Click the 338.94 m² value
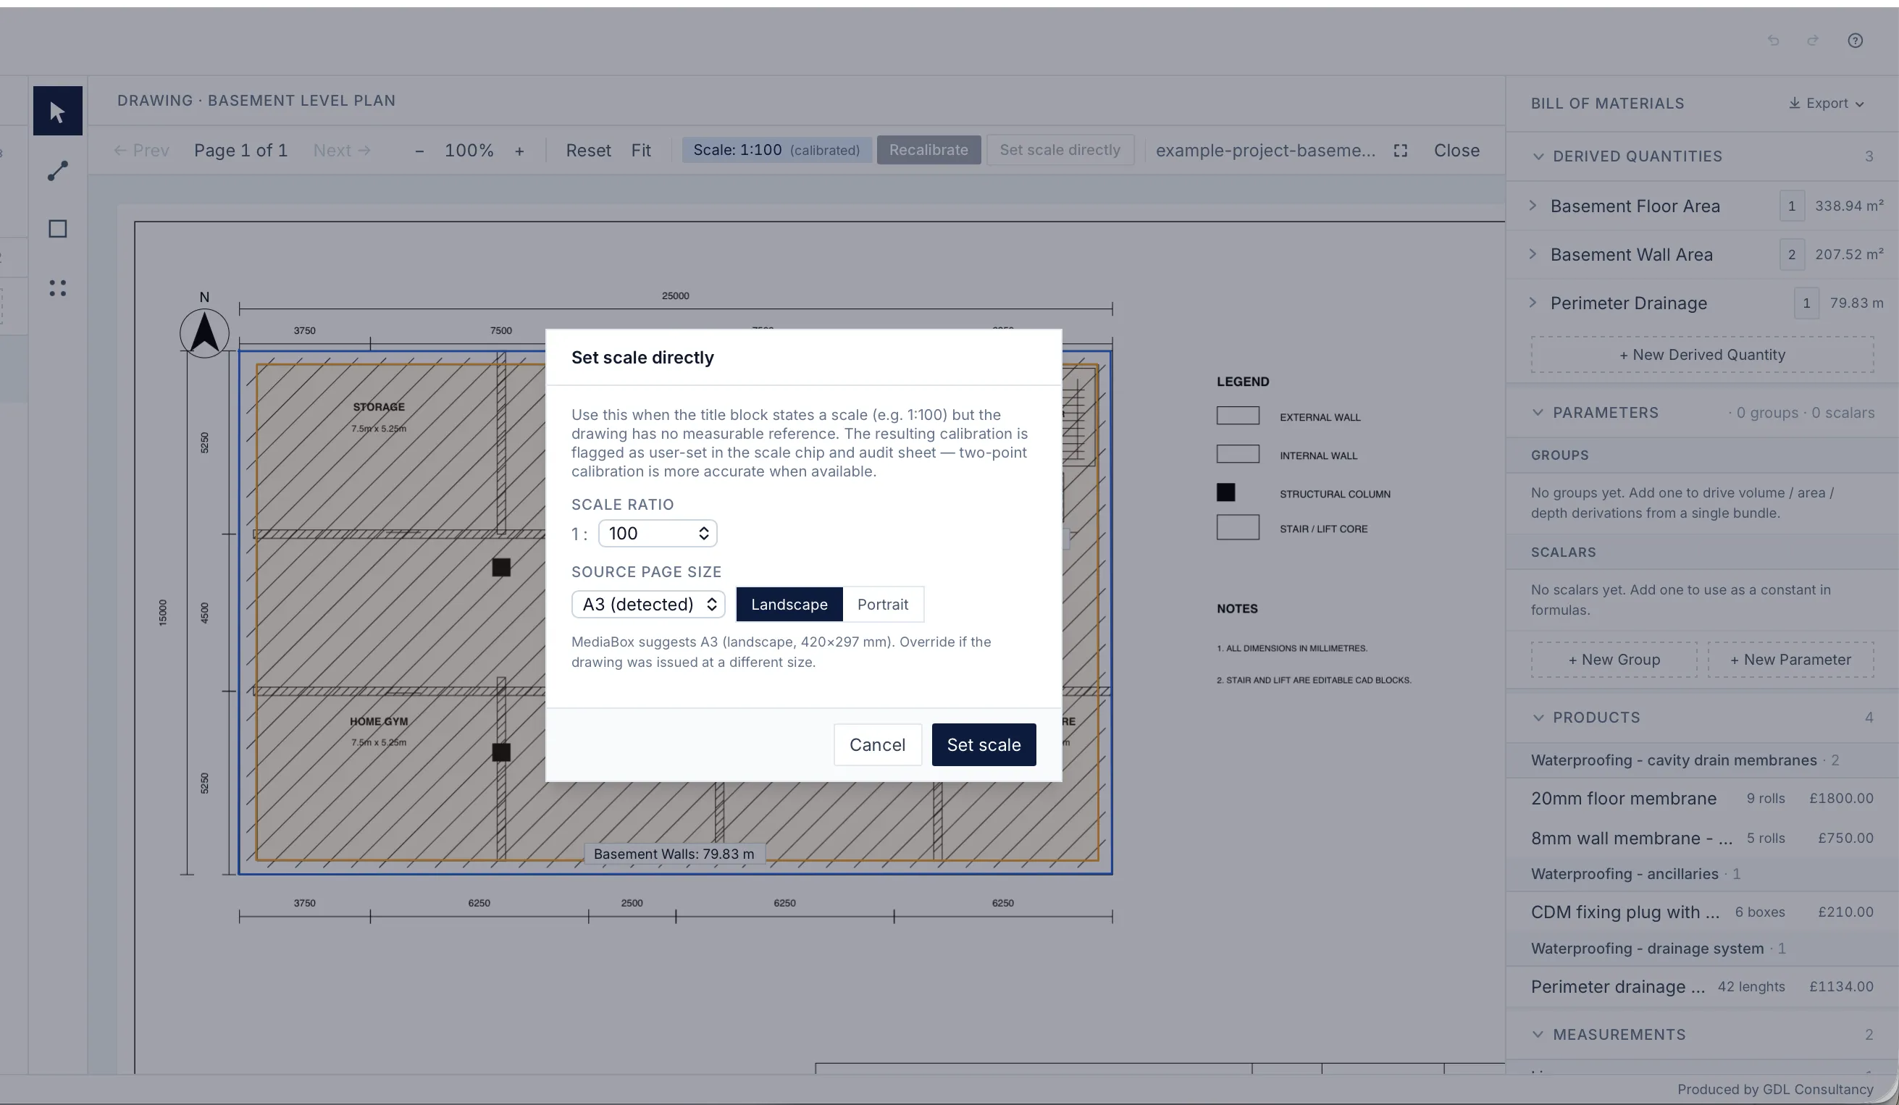The image size is (1899, 1105). point(1849,206)
